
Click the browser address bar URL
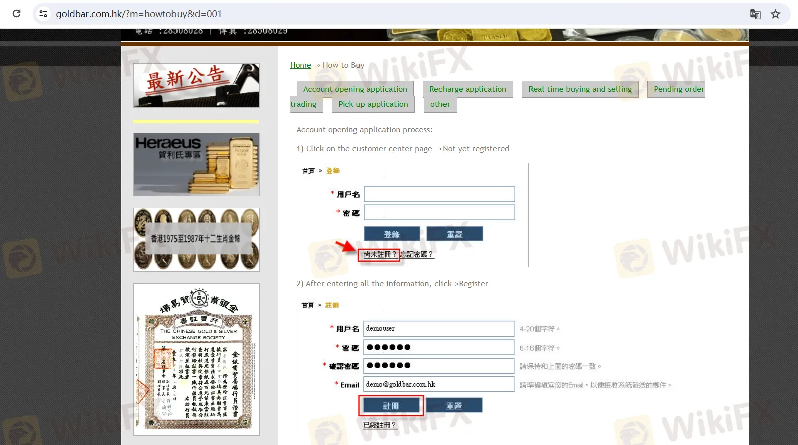(139, 14)
